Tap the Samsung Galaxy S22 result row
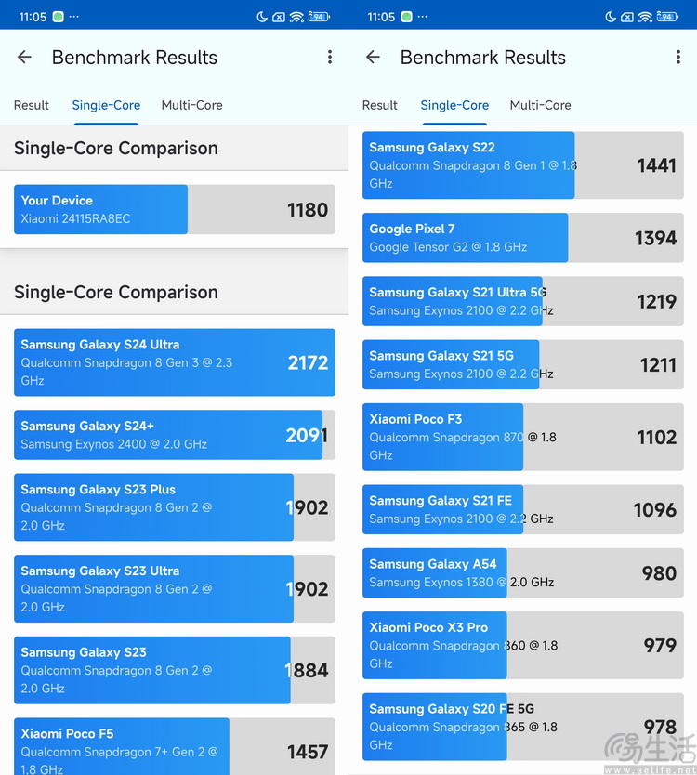The width and height of the screenshot is (697, 775). click(522, 164)
